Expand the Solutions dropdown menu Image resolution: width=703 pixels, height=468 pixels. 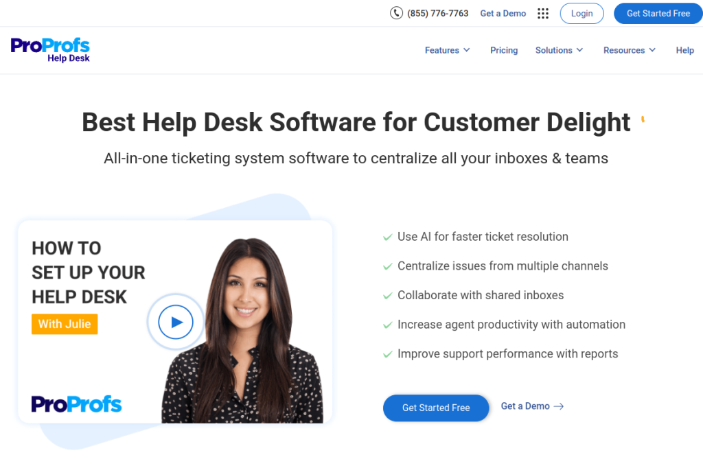pyautogui.click(x=559, y=50)
